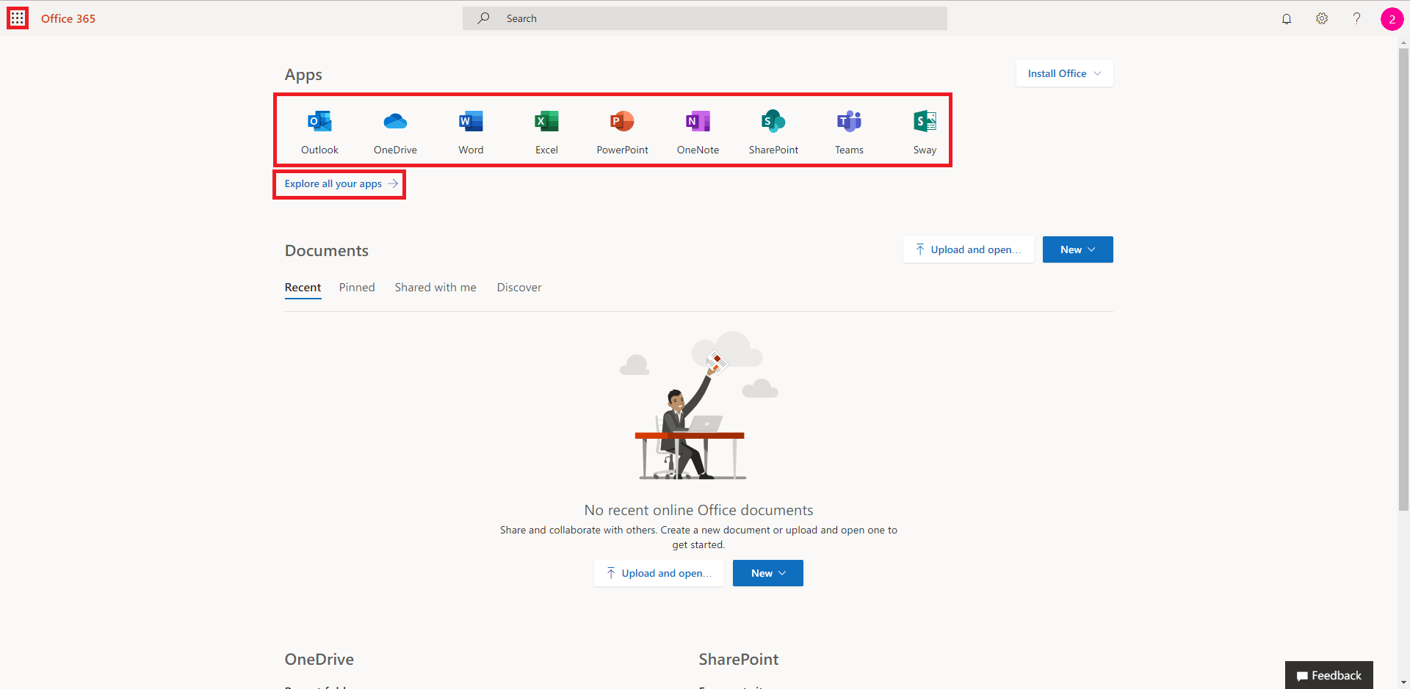Click into the Search field

point(705,18)
